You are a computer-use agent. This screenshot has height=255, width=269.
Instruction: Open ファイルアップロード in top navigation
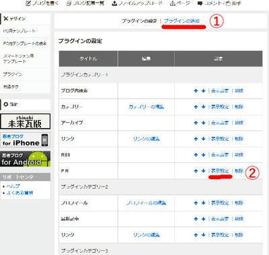137,3
